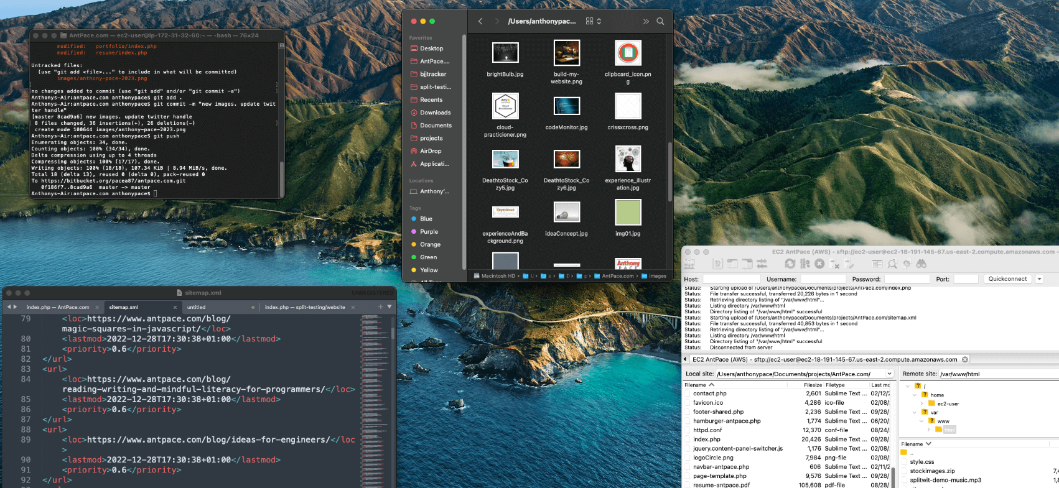Toggle directory comparison in FileZilla toolbar

pos(892,264)
